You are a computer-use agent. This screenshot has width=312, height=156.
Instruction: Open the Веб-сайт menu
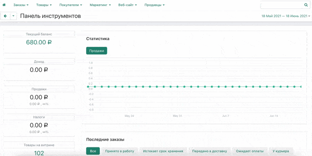click(127, 5)
